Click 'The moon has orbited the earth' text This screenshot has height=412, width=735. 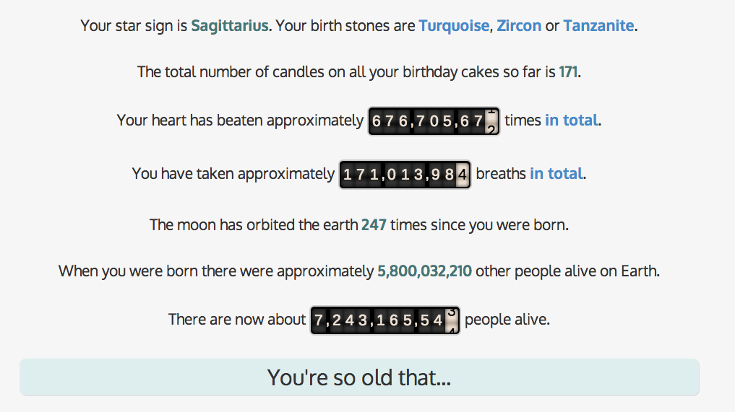click(x=254, y=225)
